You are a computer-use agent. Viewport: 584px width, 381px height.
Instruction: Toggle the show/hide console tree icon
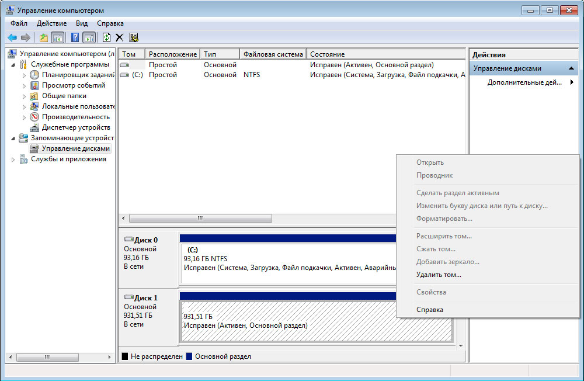point(57,37)
